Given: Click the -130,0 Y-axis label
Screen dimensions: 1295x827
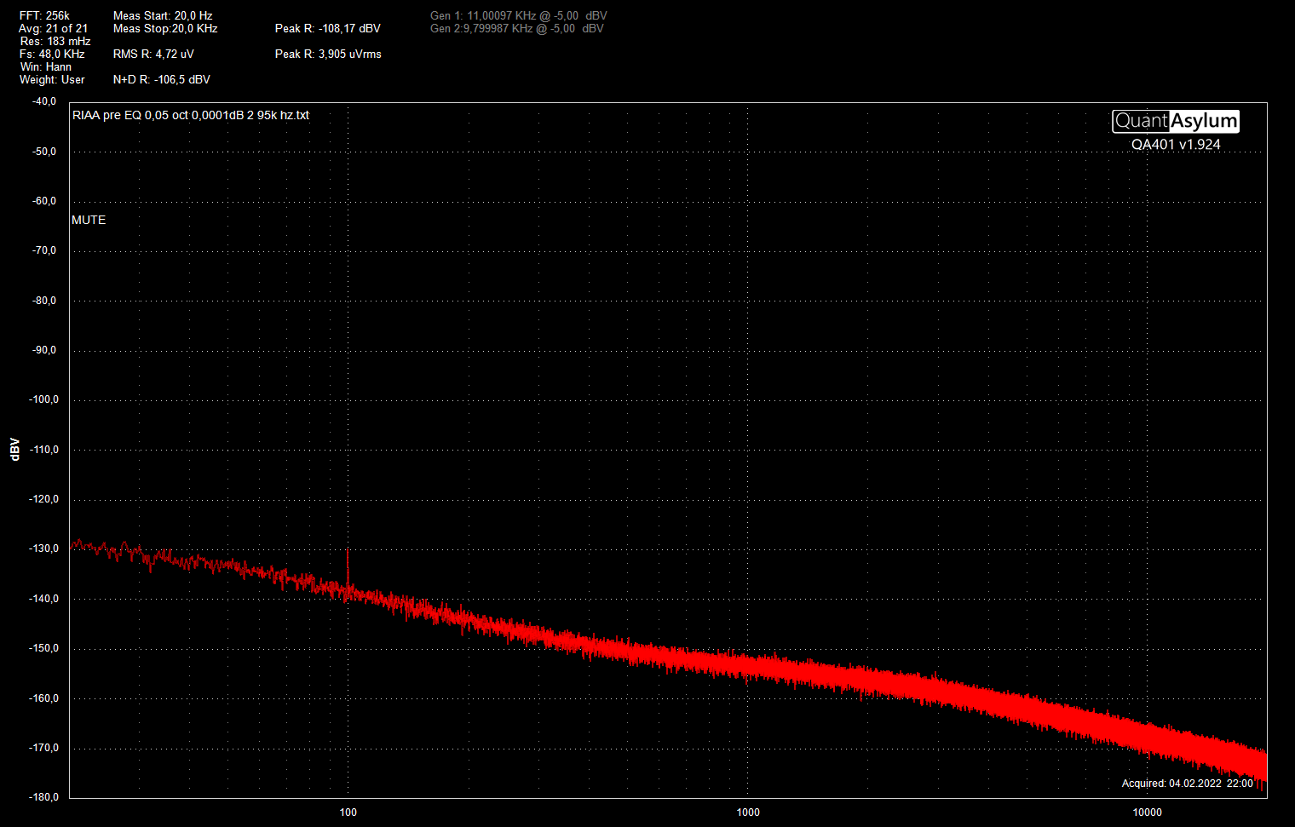Looking at the screenshot, I should tap(44, 548).
